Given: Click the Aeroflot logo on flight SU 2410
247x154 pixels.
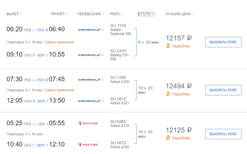Looking at the screenshot, I should click(90, 55).
